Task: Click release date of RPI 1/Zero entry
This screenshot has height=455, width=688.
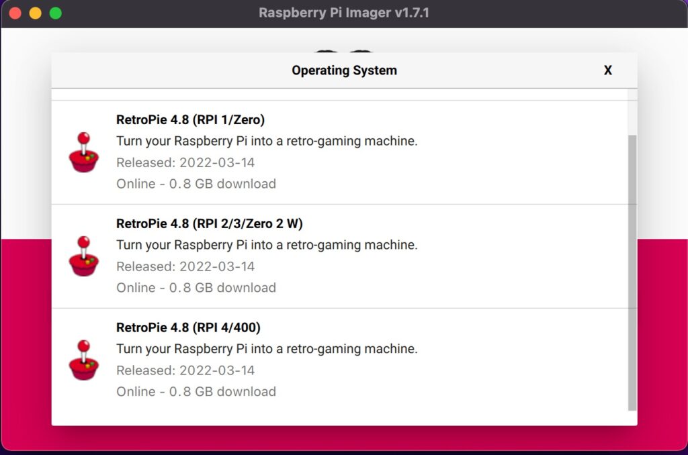Action: click(185, 162)
